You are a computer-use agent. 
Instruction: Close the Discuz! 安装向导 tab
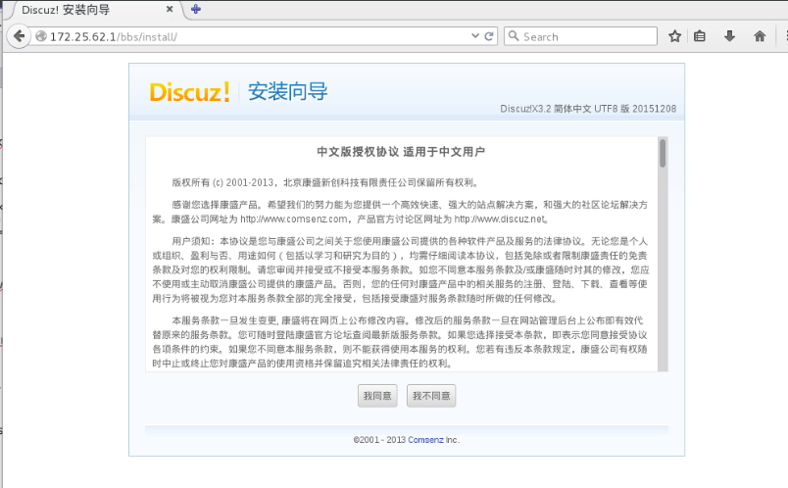point(170,9)
